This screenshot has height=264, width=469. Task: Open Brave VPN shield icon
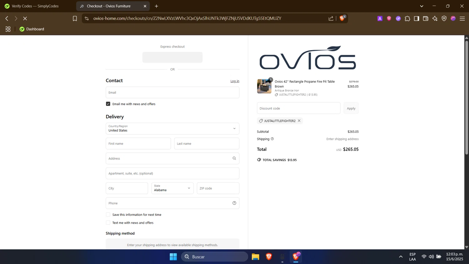(x=444, y=19)
